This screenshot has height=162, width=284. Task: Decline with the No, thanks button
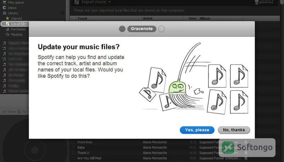[234, 130]
